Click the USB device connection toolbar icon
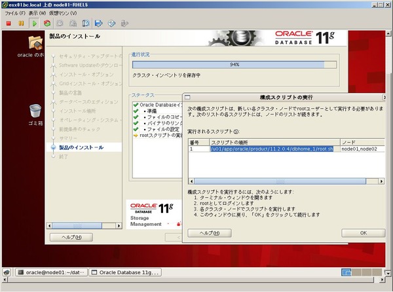 (124, 24)
